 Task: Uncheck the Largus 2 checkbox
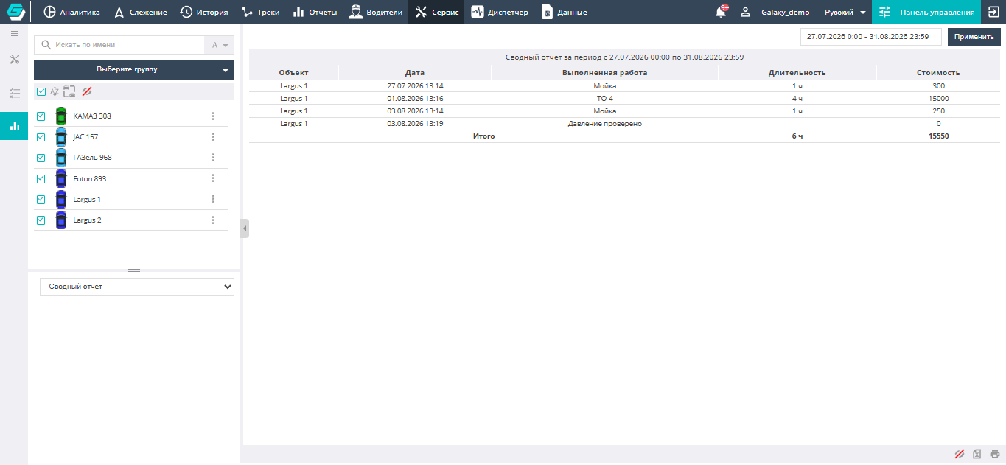click(41, 220)
